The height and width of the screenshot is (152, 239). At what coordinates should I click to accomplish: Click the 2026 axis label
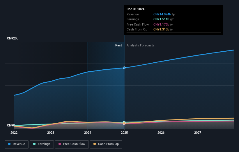161,133
